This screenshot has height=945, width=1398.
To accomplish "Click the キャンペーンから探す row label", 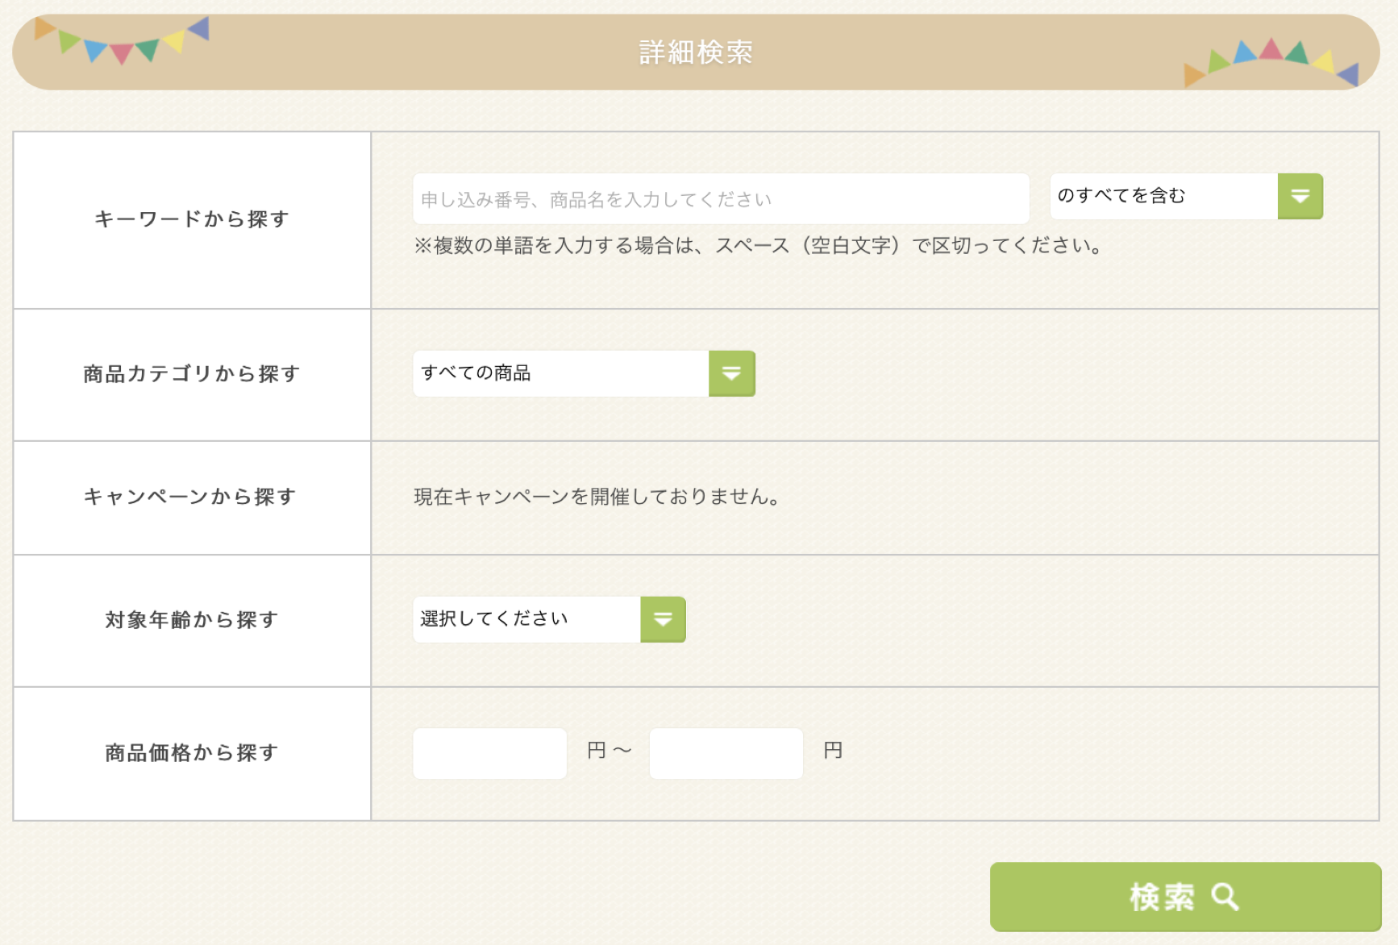I will 191,497.
